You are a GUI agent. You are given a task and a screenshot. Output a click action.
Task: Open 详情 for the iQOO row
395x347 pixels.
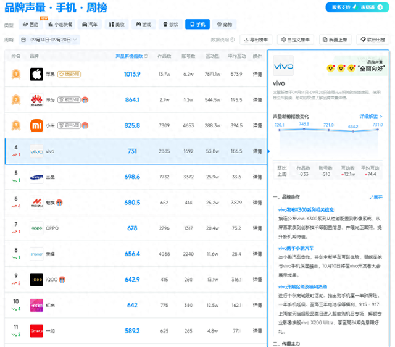click(x=257, y=280)
